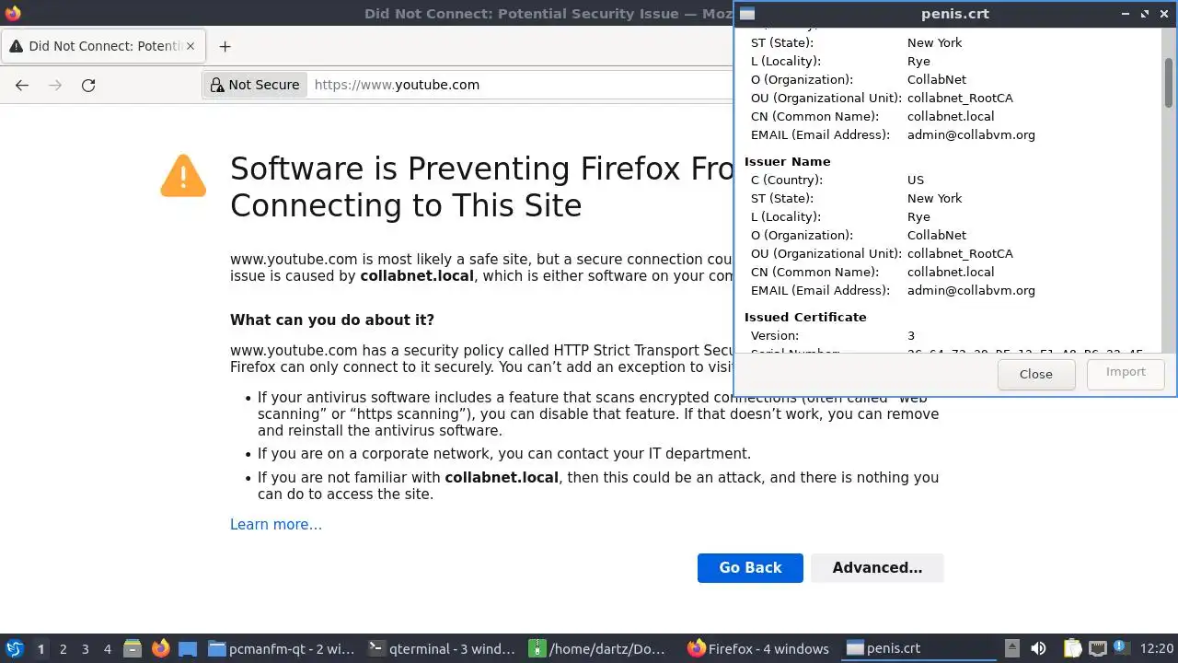The height and width of the screenshot is (663, 1178).
Task: Click Firefox back arrow button
Action: point(22,85)
